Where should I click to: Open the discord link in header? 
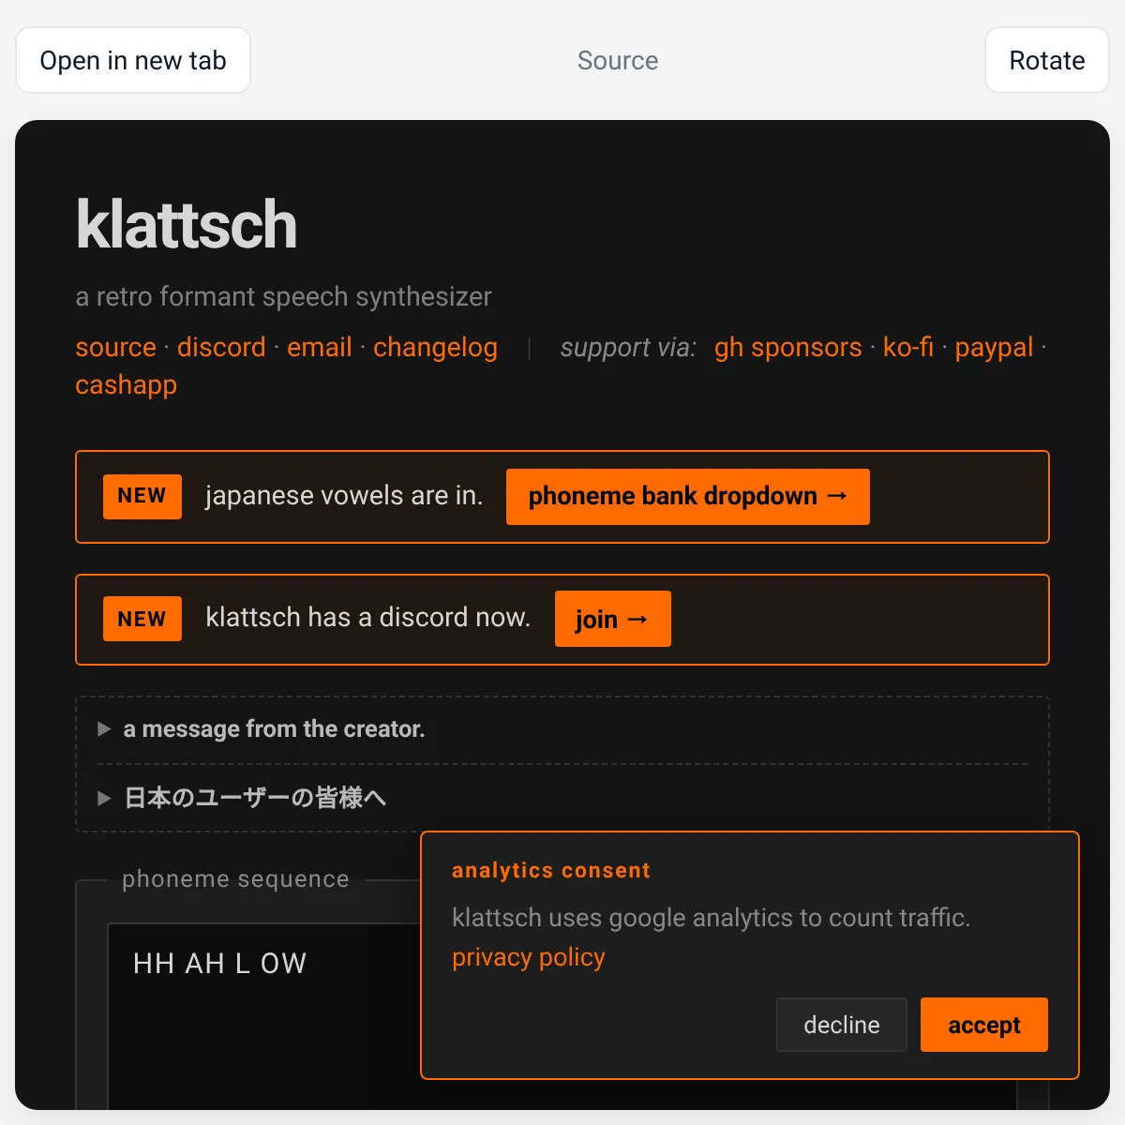tap(221, 347)
